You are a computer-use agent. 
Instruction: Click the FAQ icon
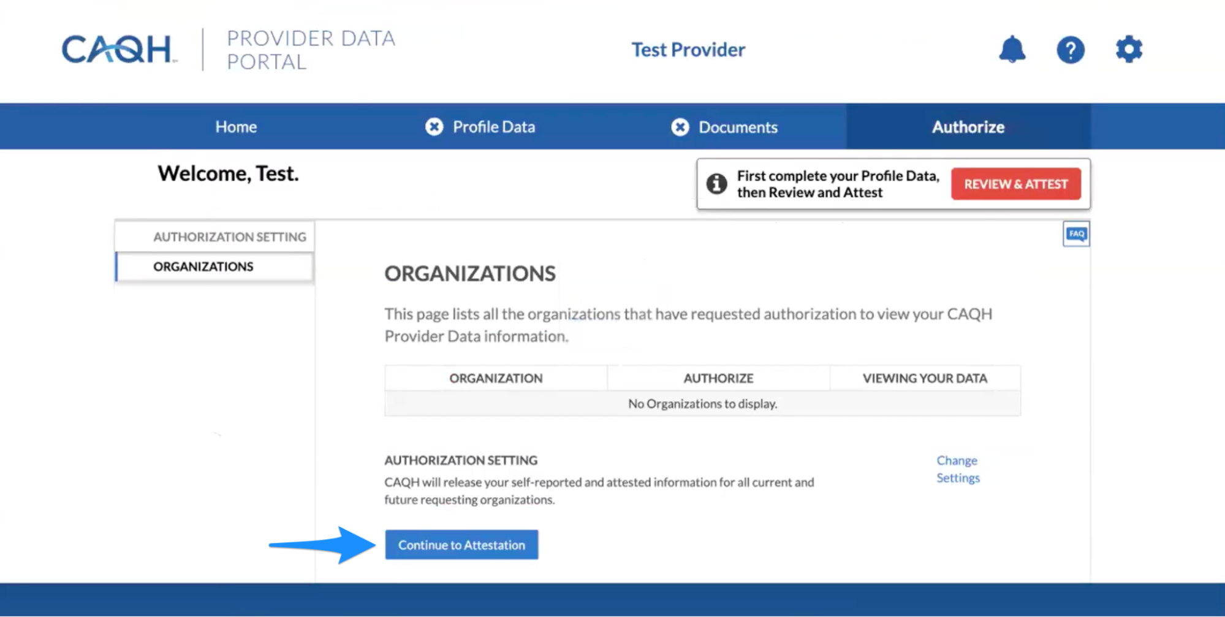tap(1076, 233)
